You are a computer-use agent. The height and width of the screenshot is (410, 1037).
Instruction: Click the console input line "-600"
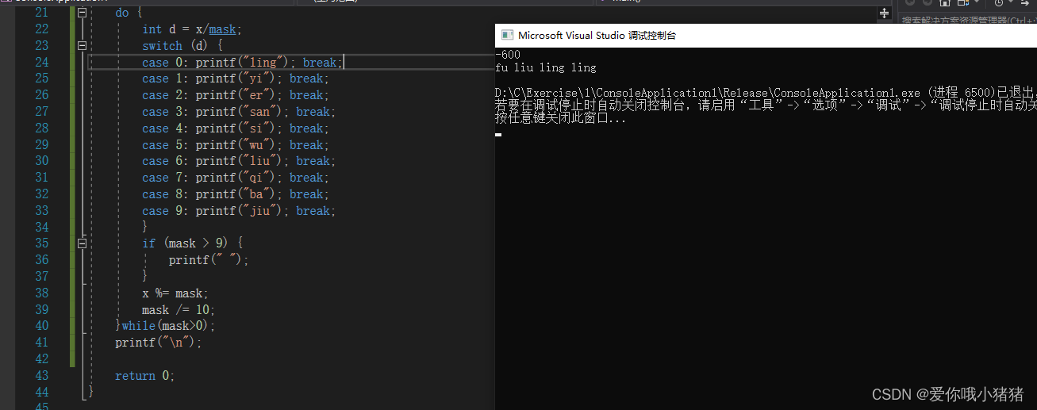pos(508,55)
